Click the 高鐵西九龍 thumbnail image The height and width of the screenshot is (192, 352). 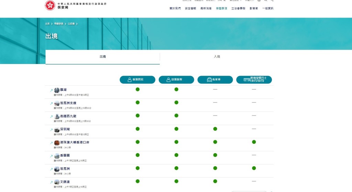tap(57, 117)
